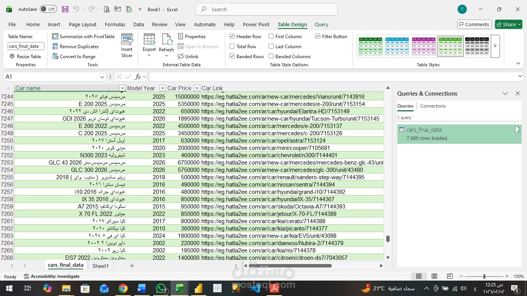The height and width of the screenshot is (296, 527).
Task: Click the table Properties icon
Action: pos(181,36)
